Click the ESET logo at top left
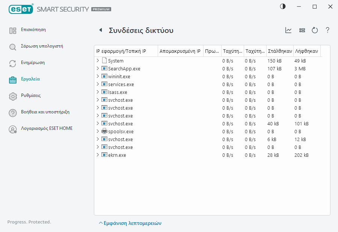The width and height of the screenshot is (338, 232). tap(19, 9)
